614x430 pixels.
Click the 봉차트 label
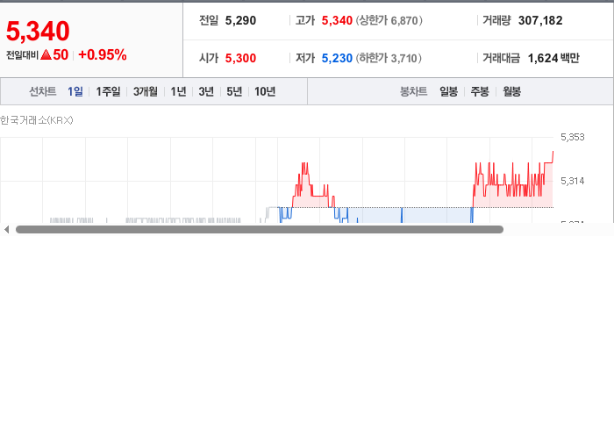coord(413,91)
